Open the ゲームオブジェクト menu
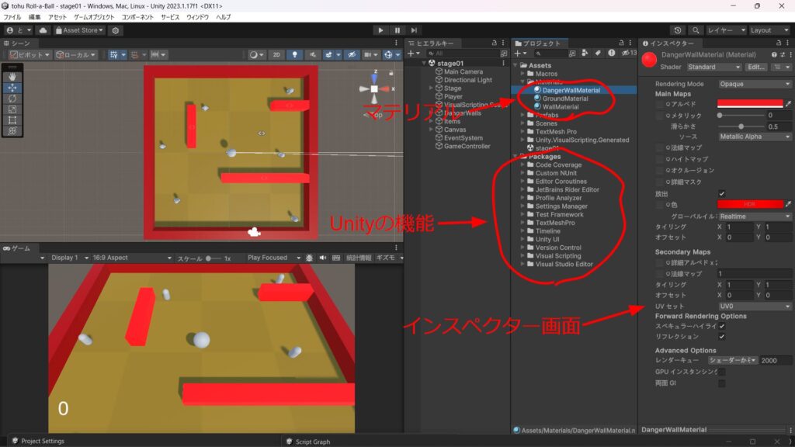This screenshot has height=447, width=795. tap(94, 17)
